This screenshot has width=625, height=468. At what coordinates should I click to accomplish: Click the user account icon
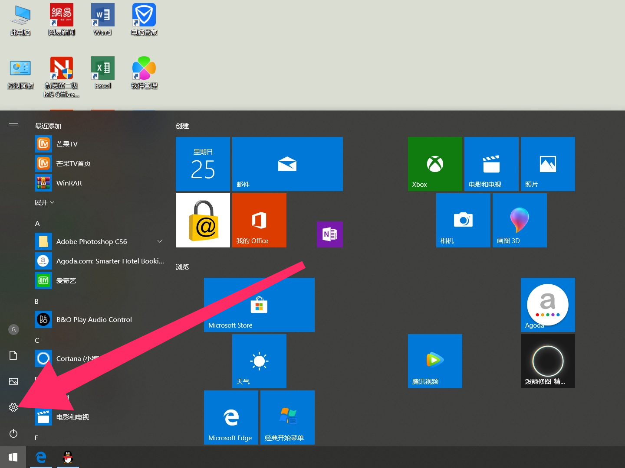13,330
